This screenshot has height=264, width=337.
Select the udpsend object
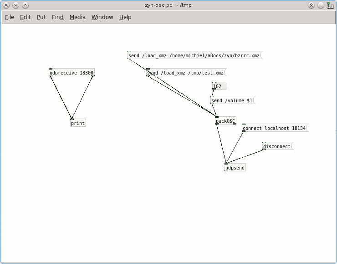coord(235,168)
